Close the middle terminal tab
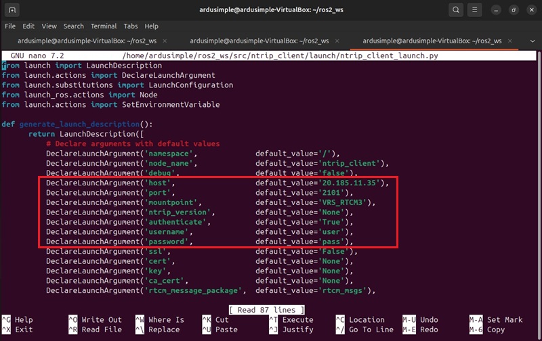The image size is (542, 341). click(x=341, y=40)
